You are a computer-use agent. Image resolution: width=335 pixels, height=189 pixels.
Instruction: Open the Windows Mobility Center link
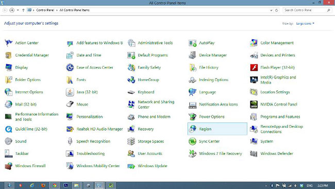coord(98,166)
